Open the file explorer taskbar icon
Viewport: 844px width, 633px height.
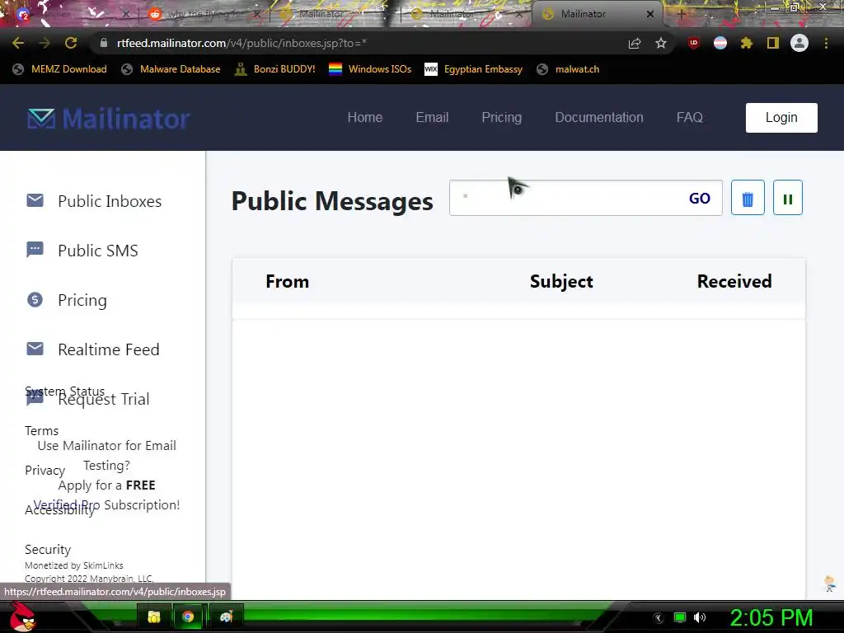pos(154,617)
